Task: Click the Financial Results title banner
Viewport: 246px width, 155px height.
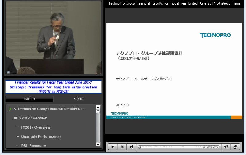Action: (54, 87)
